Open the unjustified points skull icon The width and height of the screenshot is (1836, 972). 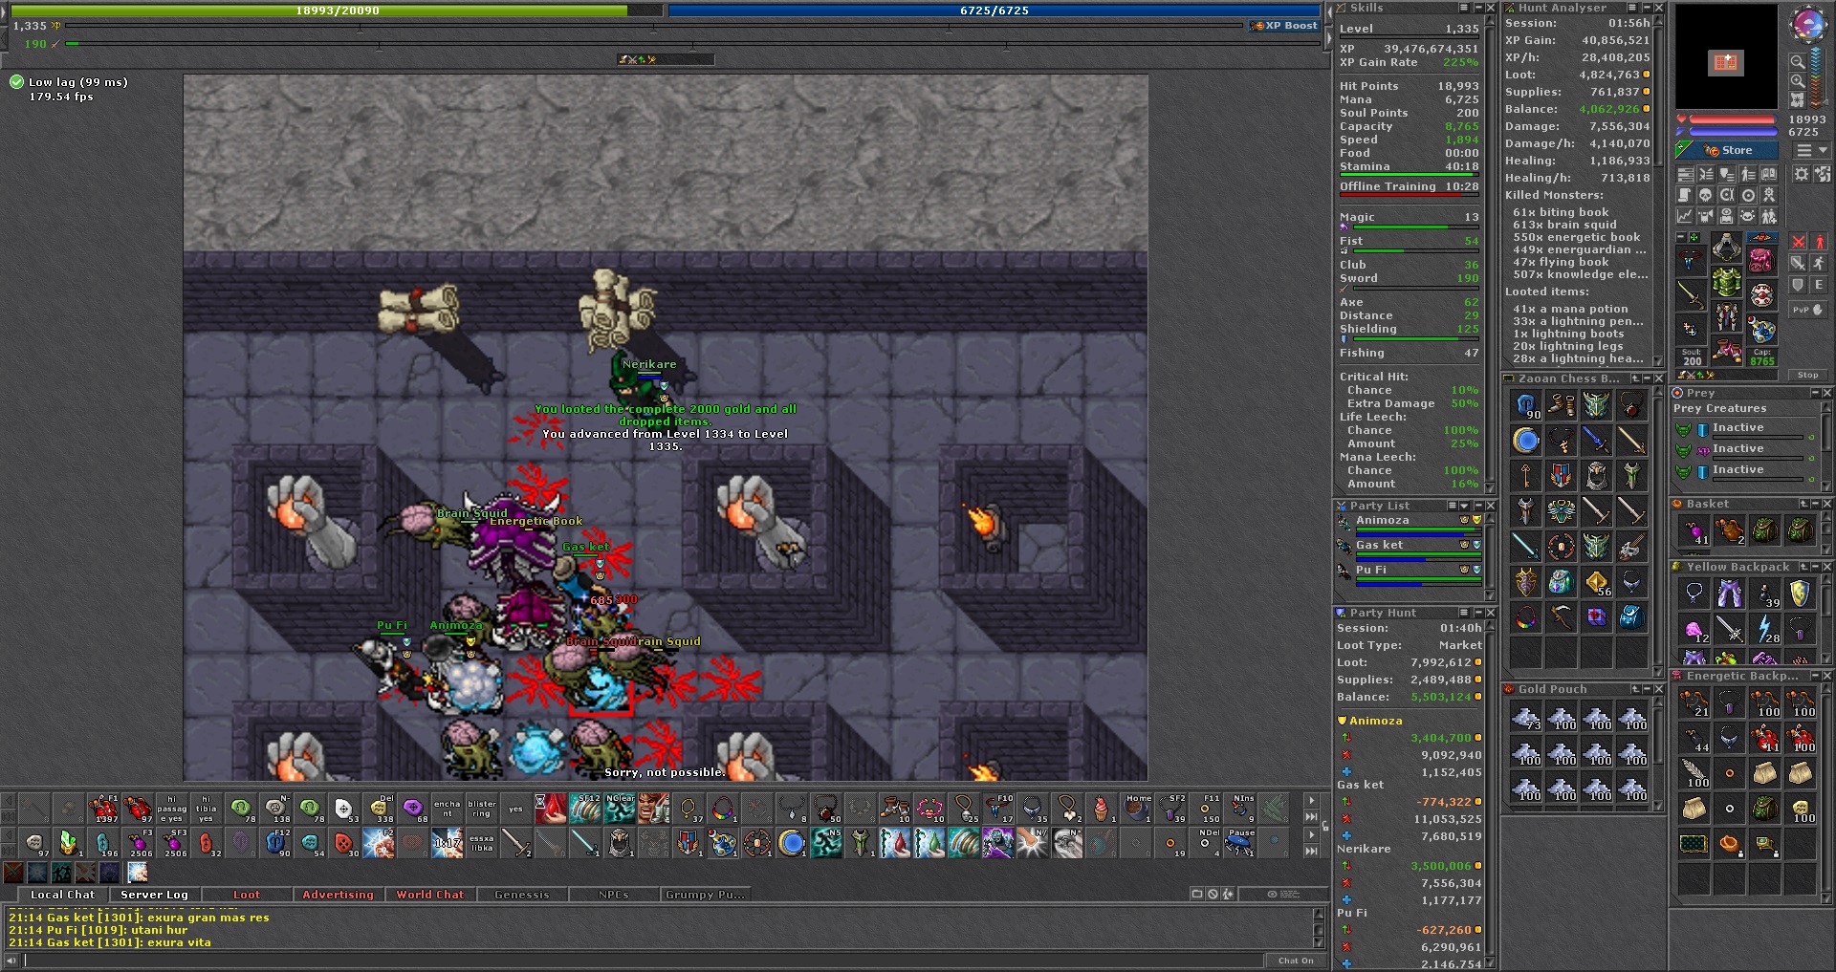click(1705, 195)
